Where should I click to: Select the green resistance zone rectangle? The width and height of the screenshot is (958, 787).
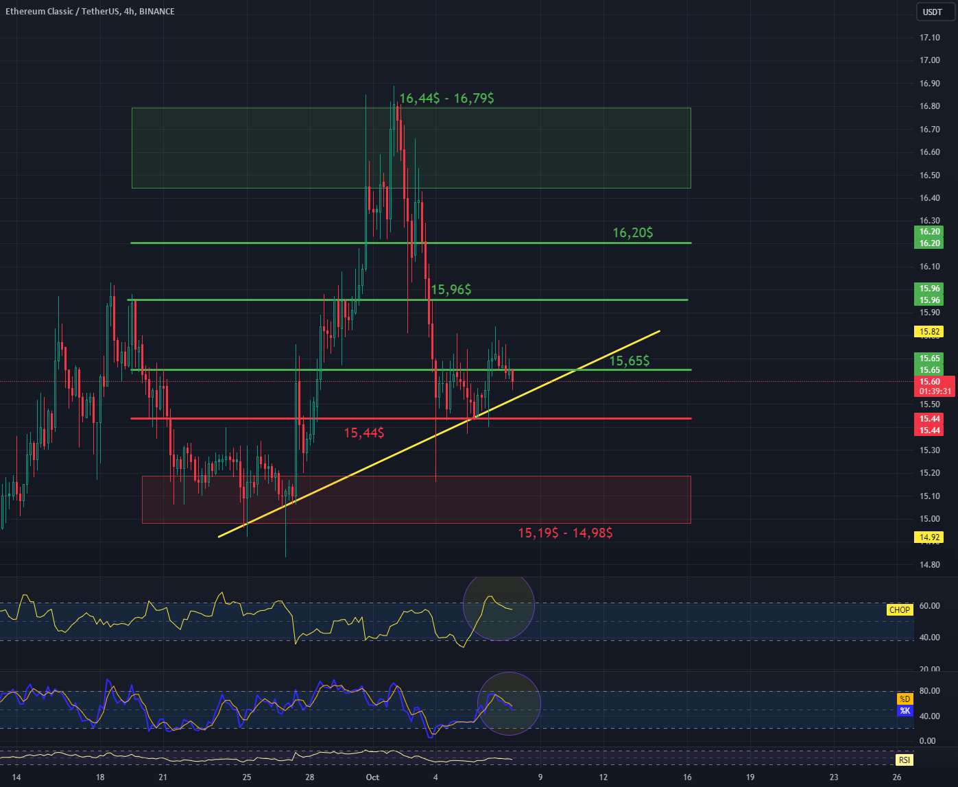[411, 147]
